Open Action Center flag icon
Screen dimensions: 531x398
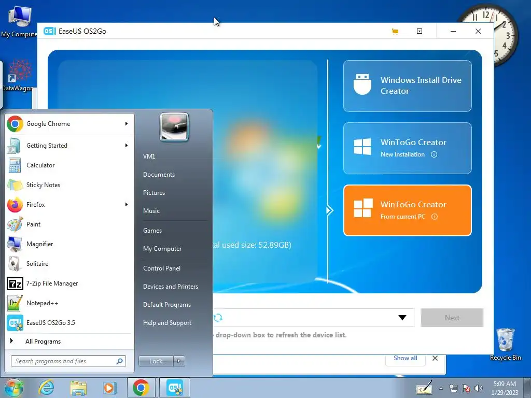466,388
